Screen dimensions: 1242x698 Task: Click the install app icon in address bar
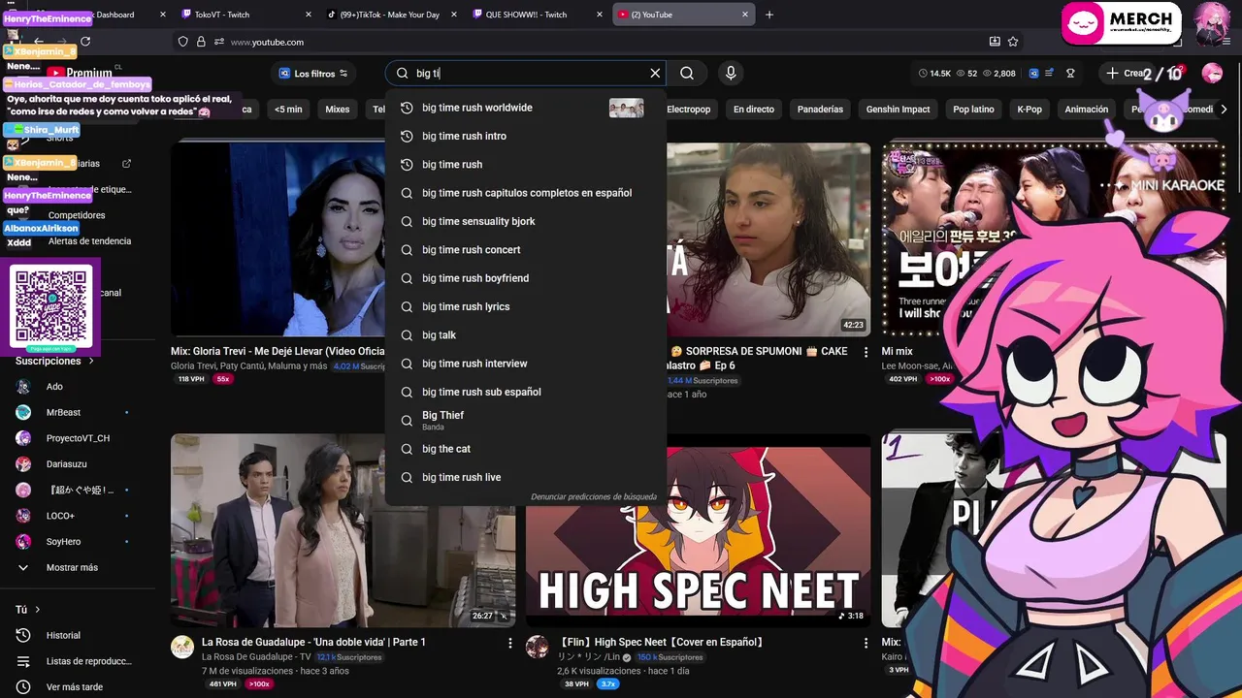tap(995, 42)
